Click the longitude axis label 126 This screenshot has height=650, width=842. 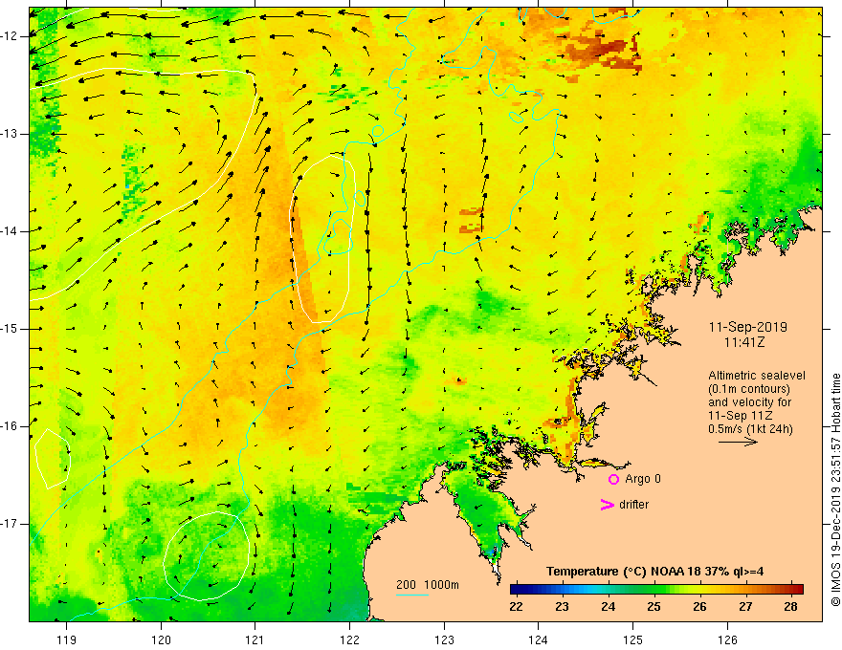[x=727, y=639]
